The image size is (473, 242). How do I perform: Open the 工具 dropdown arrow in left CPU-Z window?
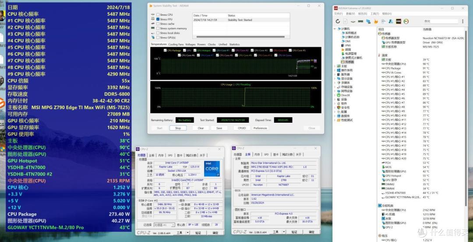(x=187, y=233)
